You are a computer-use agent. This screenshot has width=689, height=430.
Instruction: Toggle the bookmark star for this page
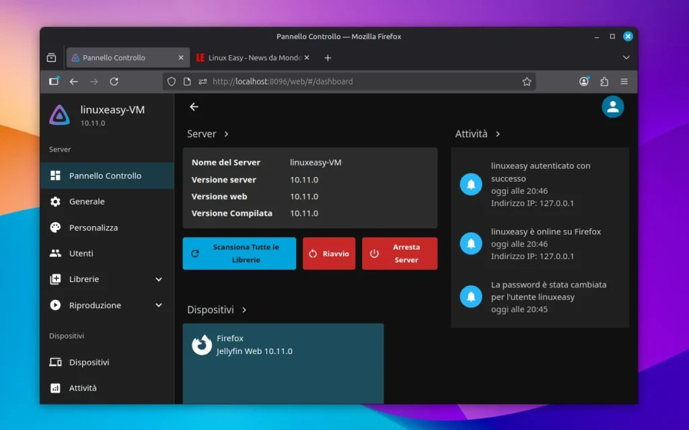tap(527, 81)
